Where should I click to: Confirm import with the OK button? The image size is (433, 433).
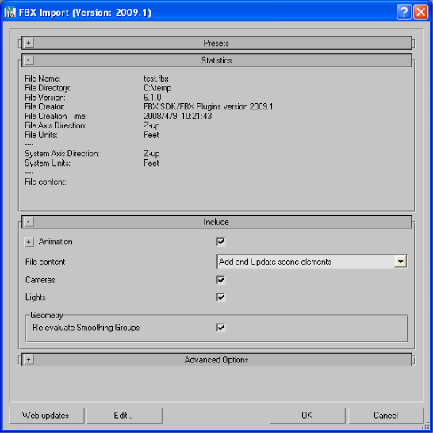pyautogui.click(x=308, y=416)
